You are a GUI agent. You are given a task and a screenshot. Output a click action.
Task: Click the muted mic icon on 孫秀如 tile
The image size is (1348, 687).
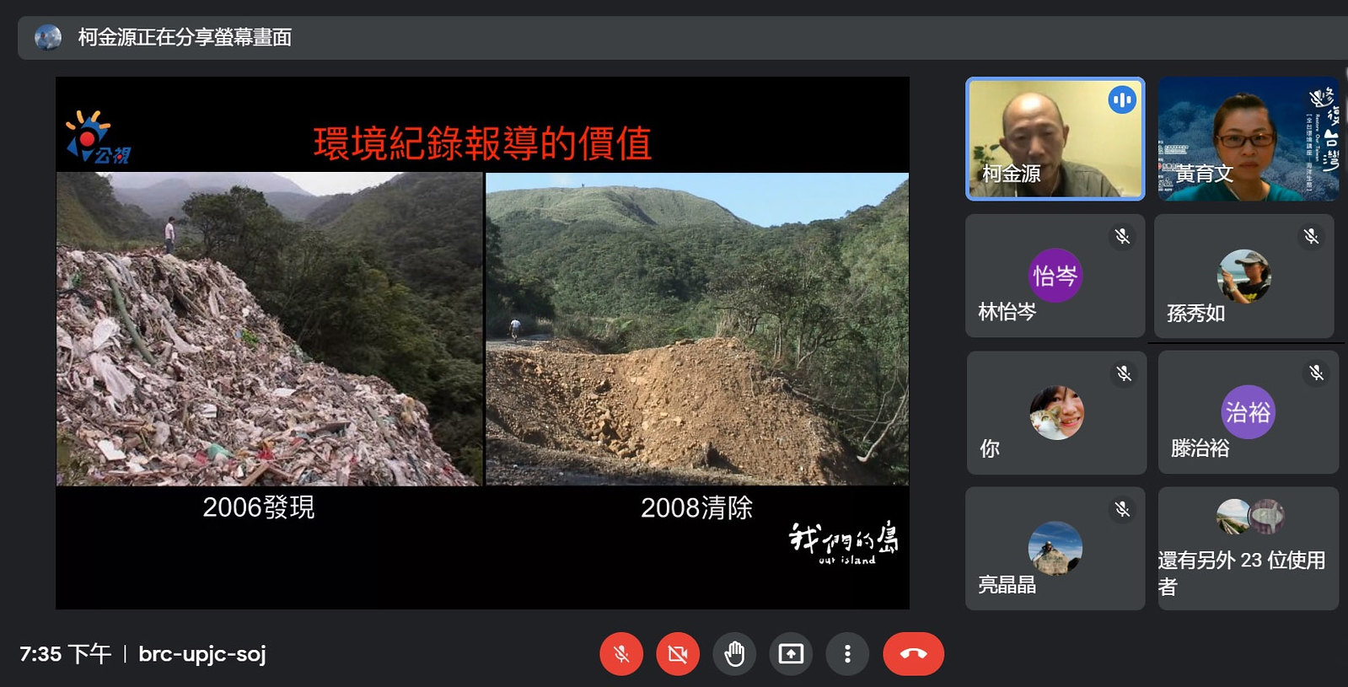(x=1311, y=237)
